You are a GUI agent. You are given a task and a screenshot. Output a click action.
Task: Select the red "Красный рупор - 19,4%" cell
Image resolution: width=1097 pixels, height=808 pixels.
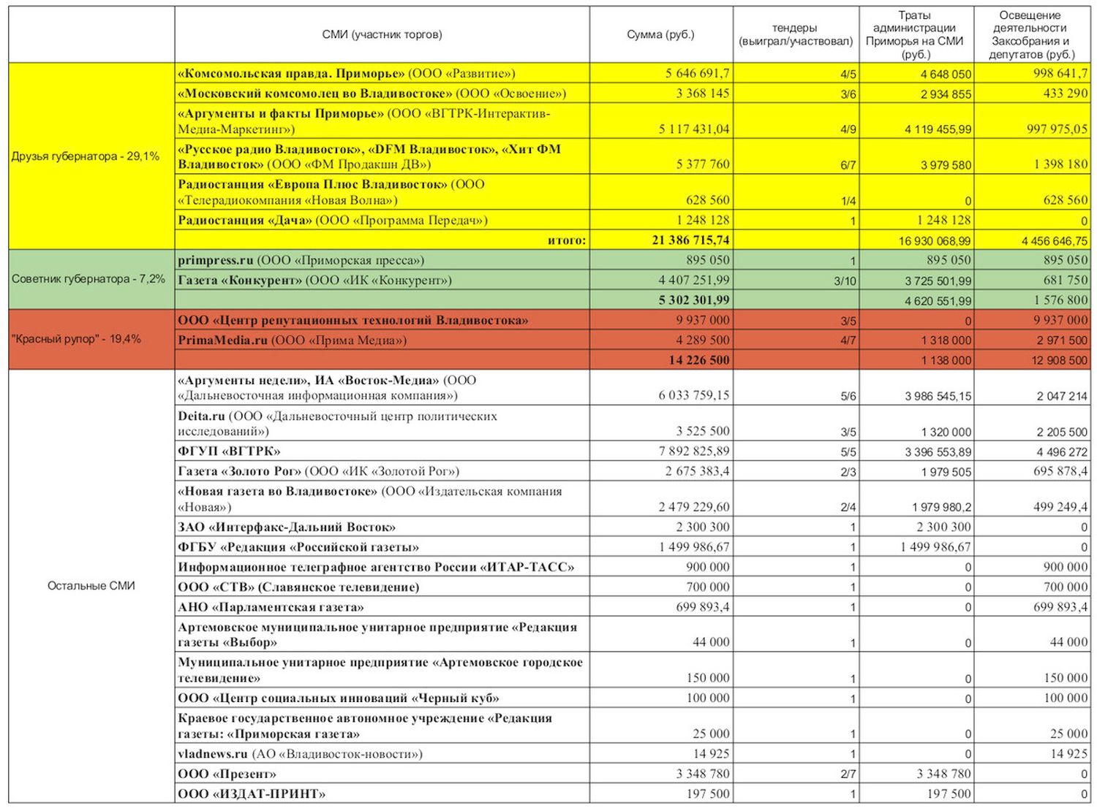pos(76,339)
